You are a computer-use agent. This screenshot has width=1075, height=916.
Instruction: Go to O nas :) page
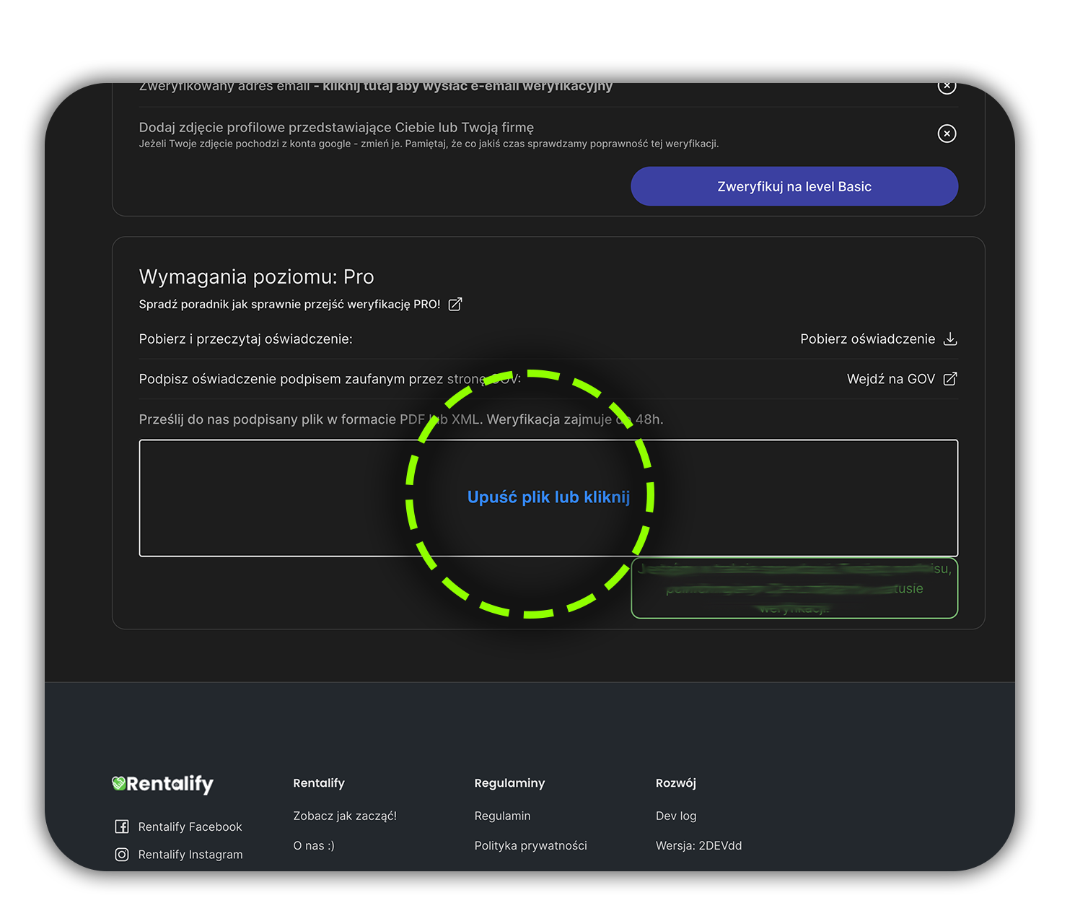click(314, 845)
